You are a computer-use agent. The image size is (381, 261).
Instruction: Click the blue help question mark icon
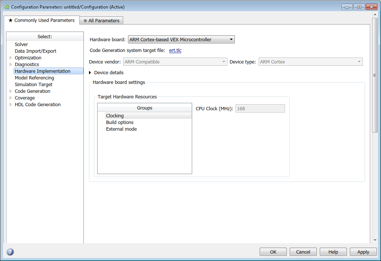[10, 252]
